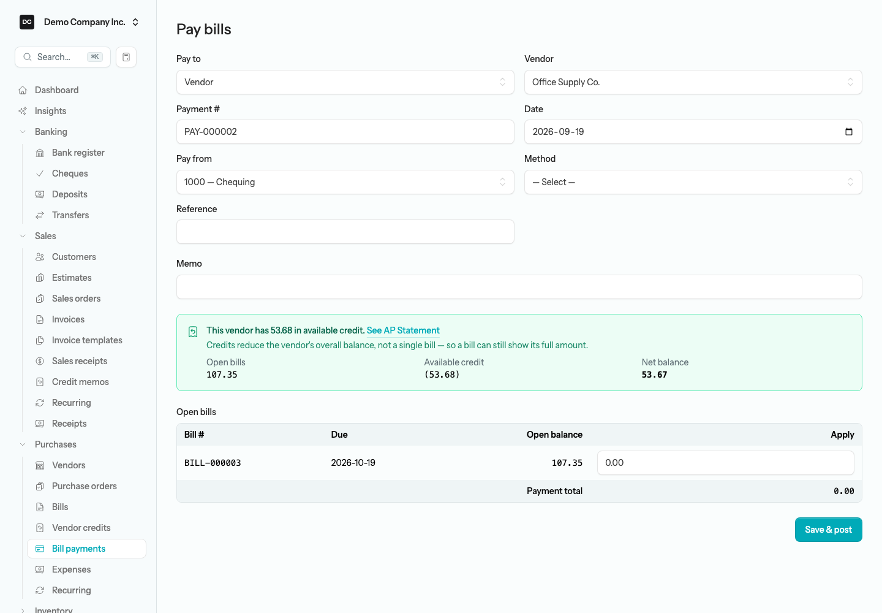Click the DC company logo
This screenshot has width=882, height=613.
27,22
